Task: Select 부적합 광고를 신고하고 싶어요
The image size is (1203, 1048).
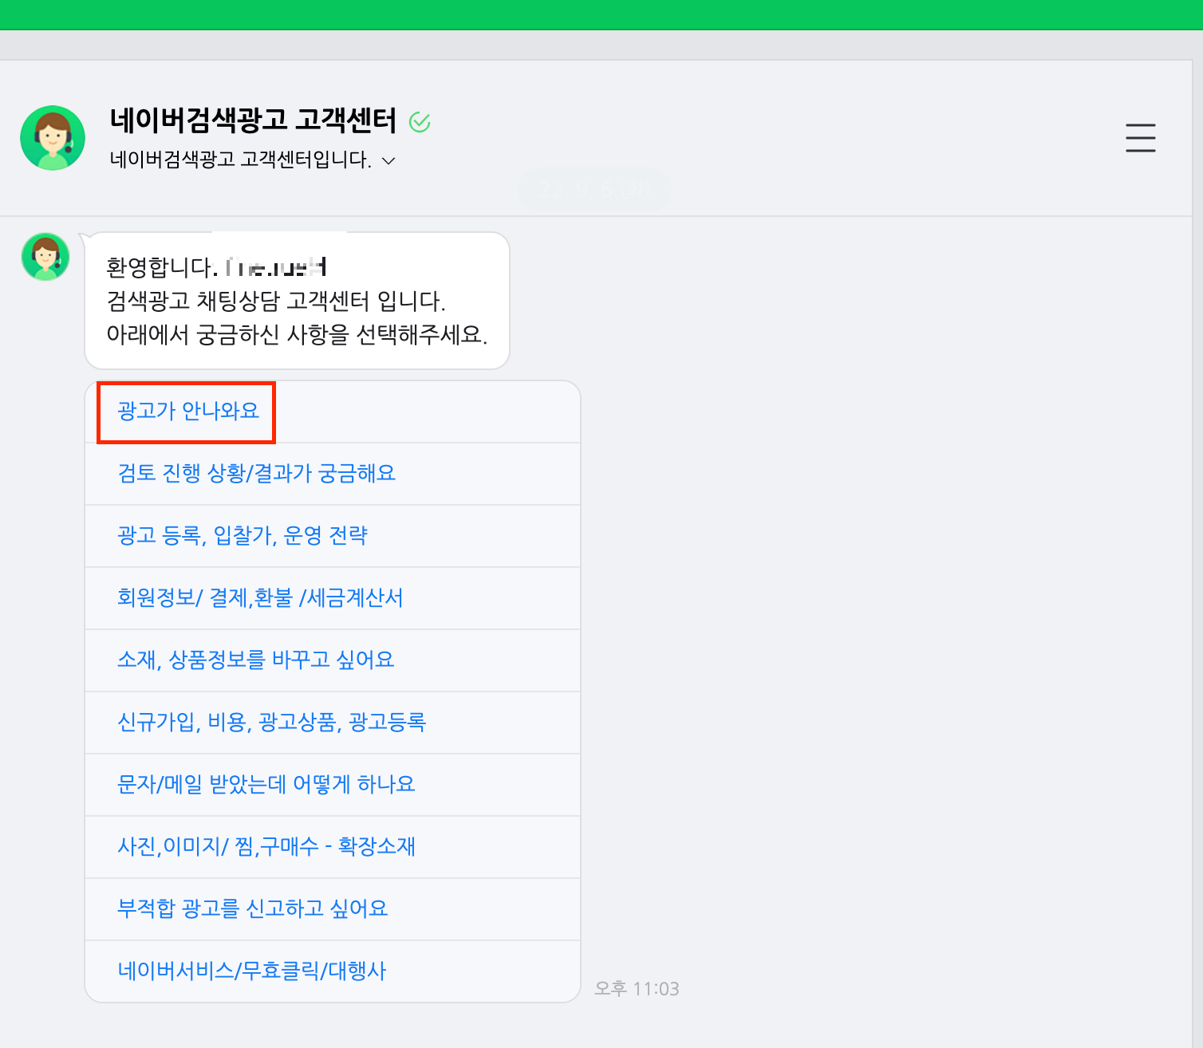Action: [x=333, y=909]
